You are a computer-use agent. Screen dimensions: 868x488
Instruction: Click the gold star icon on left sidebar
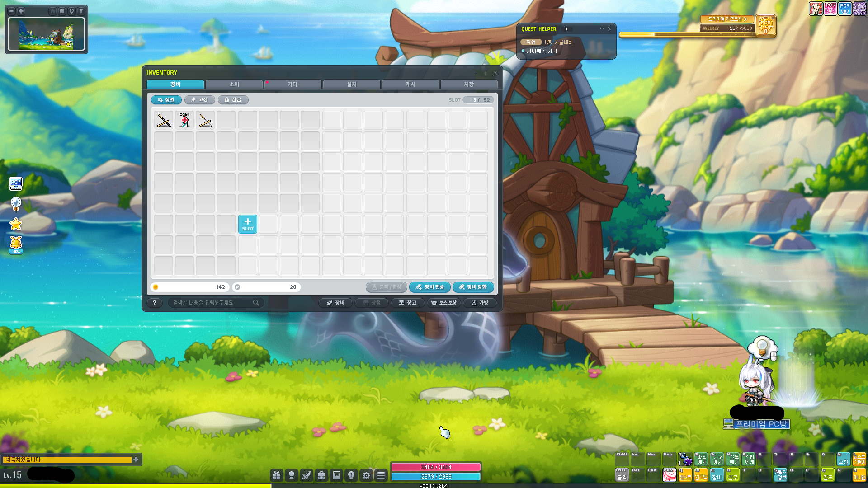[16, 224]
